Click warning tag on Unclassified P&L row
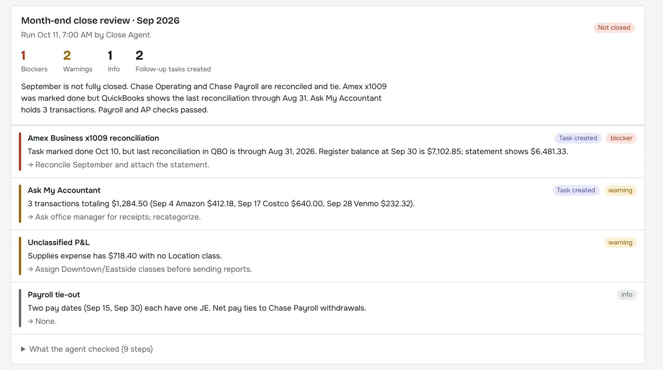 tap(620, 243)
